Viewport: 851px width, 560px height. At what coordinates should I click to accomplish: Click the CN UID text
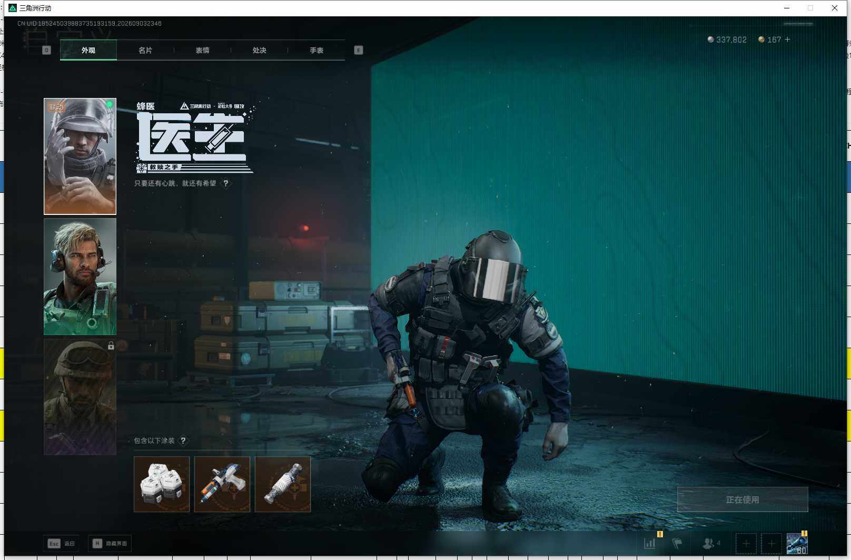pos(90,24)
